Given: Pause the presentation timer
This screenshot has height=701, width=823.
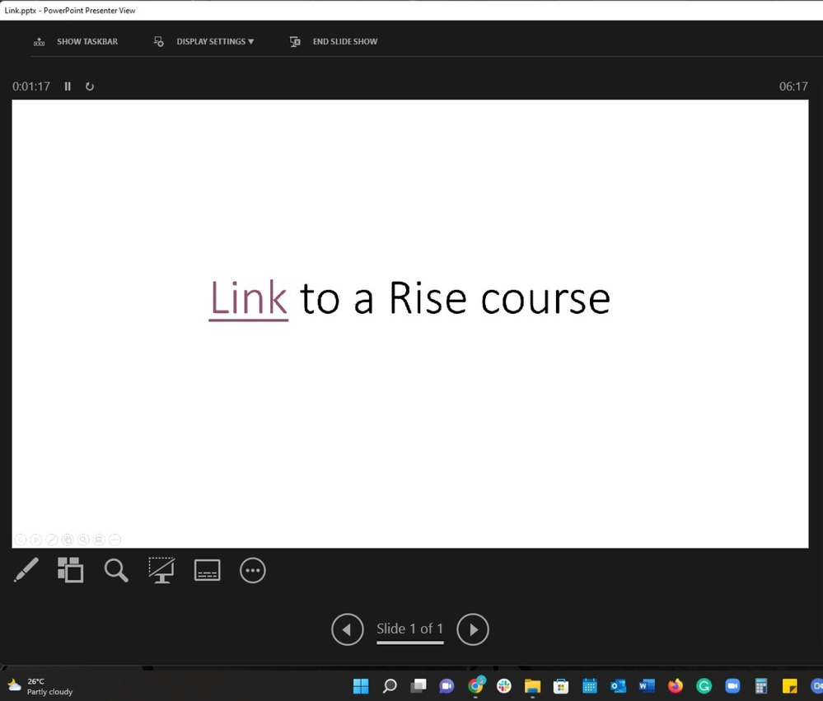Looking at the screenshot, I should point(68,86).
